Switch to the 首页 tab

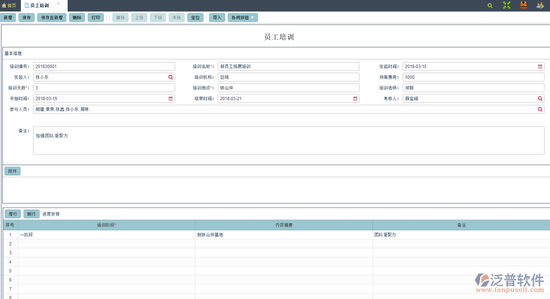coord(9,5)
